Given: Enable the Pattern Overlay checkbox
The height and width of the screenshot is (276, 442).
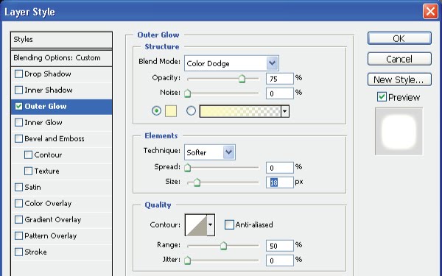Looking at the screenshot, I should (x=18, y=236).
